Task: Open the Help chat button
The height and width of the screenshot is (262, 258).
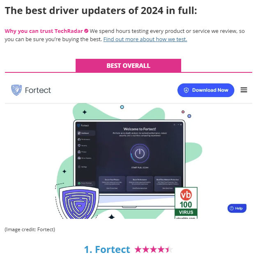Action: point(237,208)
